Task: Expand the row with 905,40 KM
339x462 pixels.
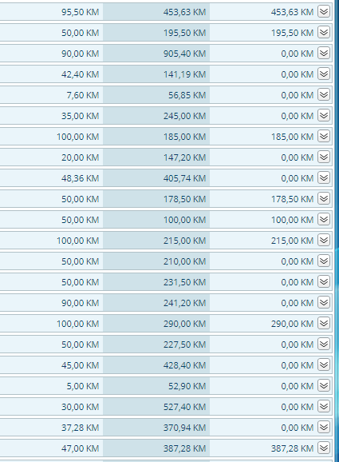Action: pos(324,54)
